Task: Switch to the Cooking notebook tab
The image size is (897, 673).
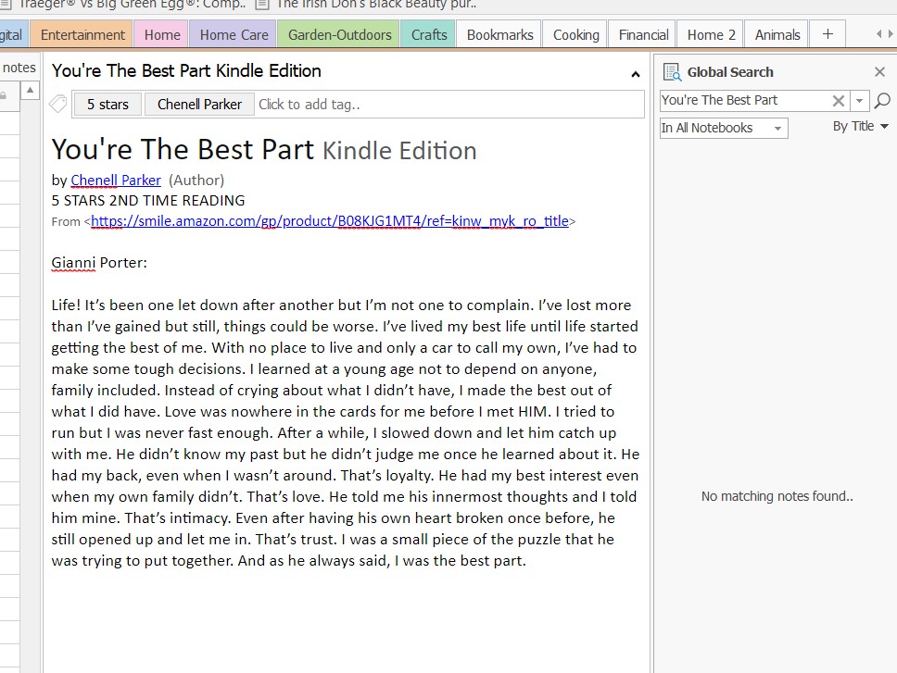Action: (575, 35)
